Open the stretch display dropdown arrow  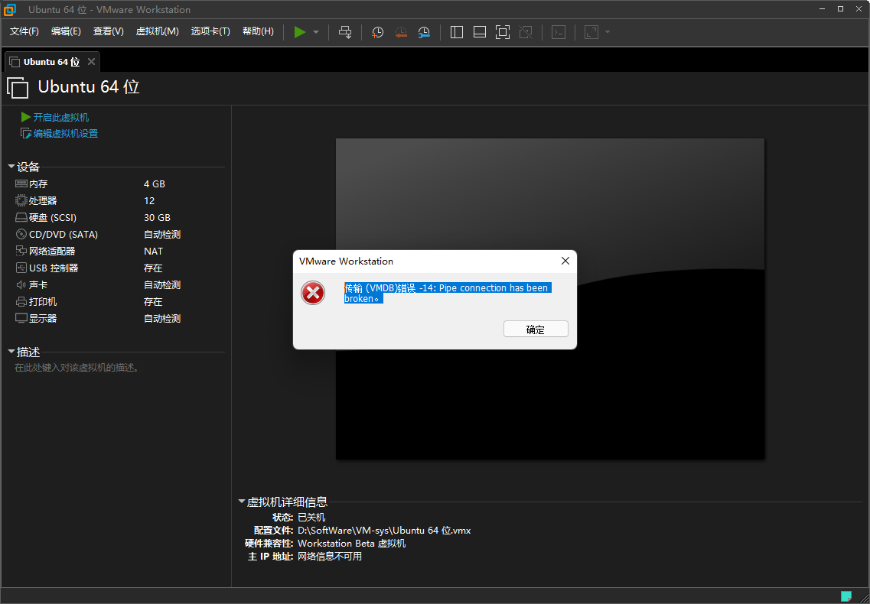point(608,32)
